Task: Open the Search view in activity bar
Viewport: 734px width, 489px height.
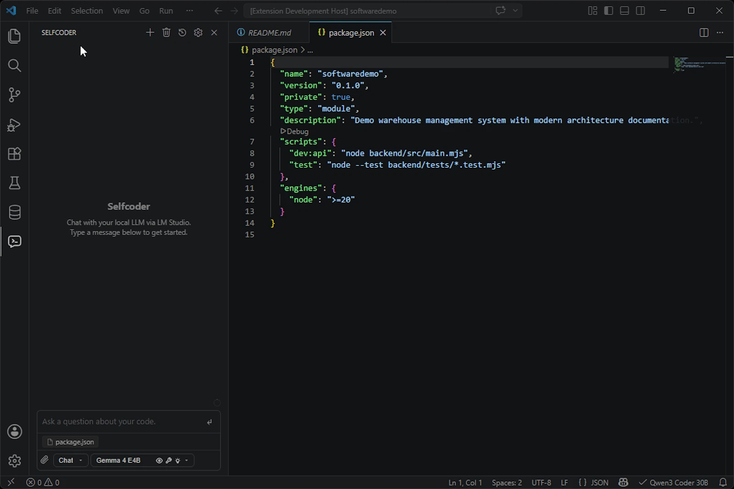Action: 15,66
